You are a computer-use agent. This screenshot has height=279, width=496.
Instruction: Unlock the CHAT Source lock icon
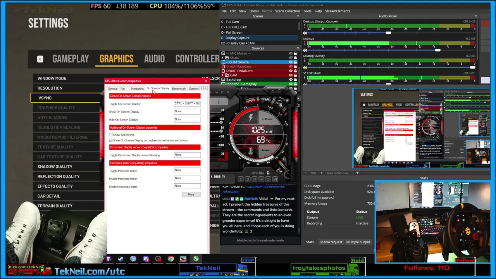coord(295,62)
